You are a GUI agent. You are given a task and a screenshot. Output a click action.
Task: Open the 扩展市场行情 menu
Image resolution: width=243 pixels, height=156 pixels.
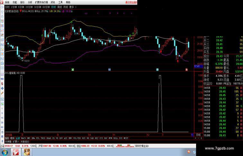41,2
